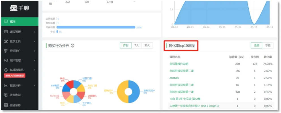Viewport: 281px width, 113px height.
Task: Switch to 专栏 tab in top10 courses
Action: (x=267, y=45)
